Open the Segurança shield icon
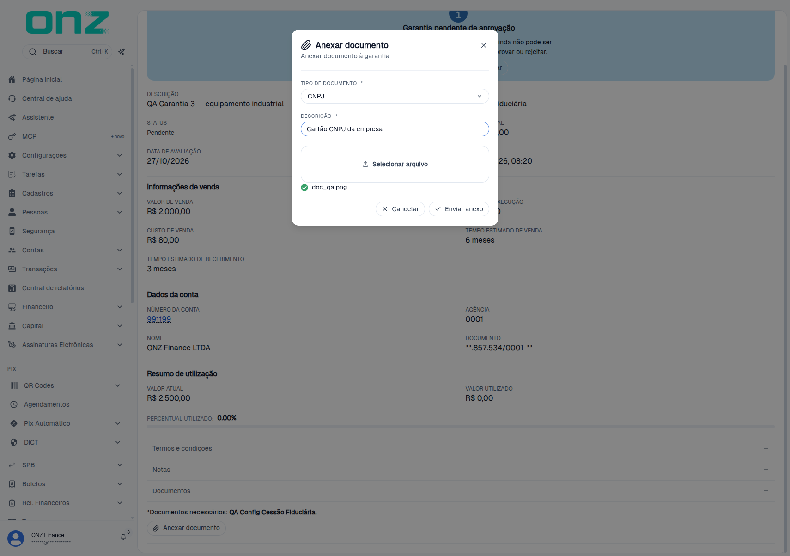The width and height of the screenshot is (790, 556). pos(12,231)
